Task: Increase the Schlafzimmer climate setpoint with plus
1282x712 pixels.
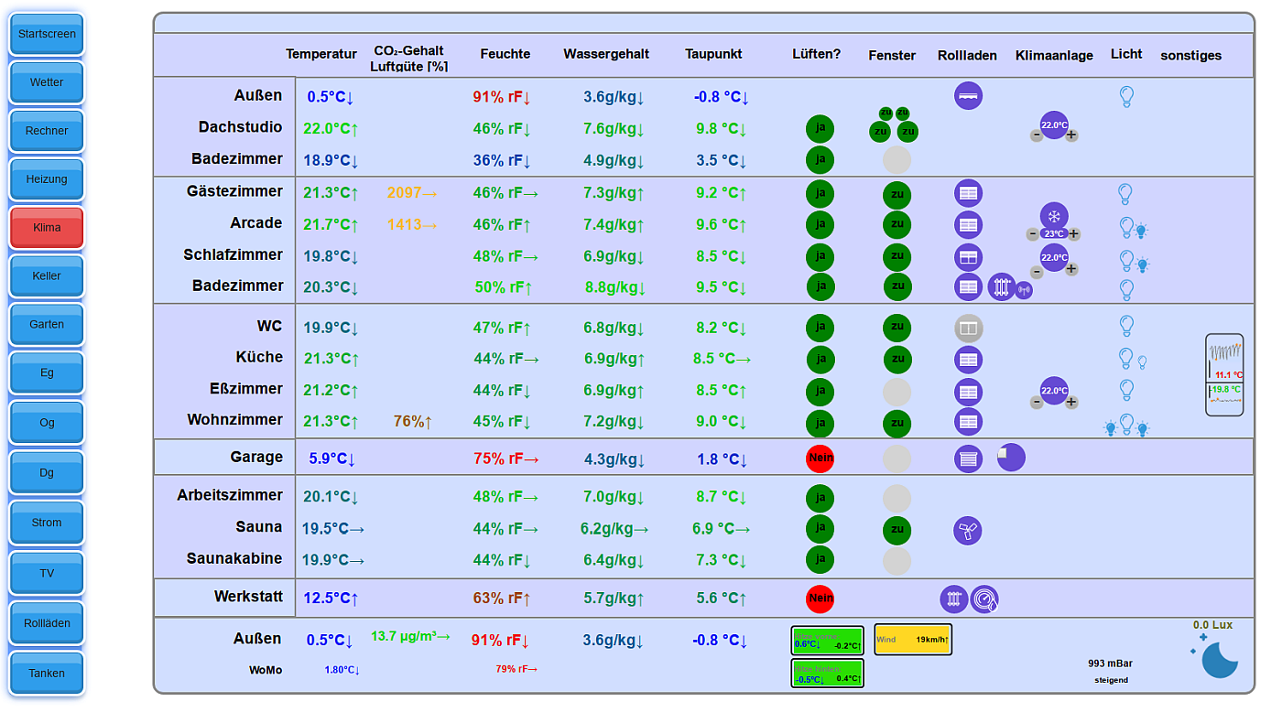Action: [1071, 269]
